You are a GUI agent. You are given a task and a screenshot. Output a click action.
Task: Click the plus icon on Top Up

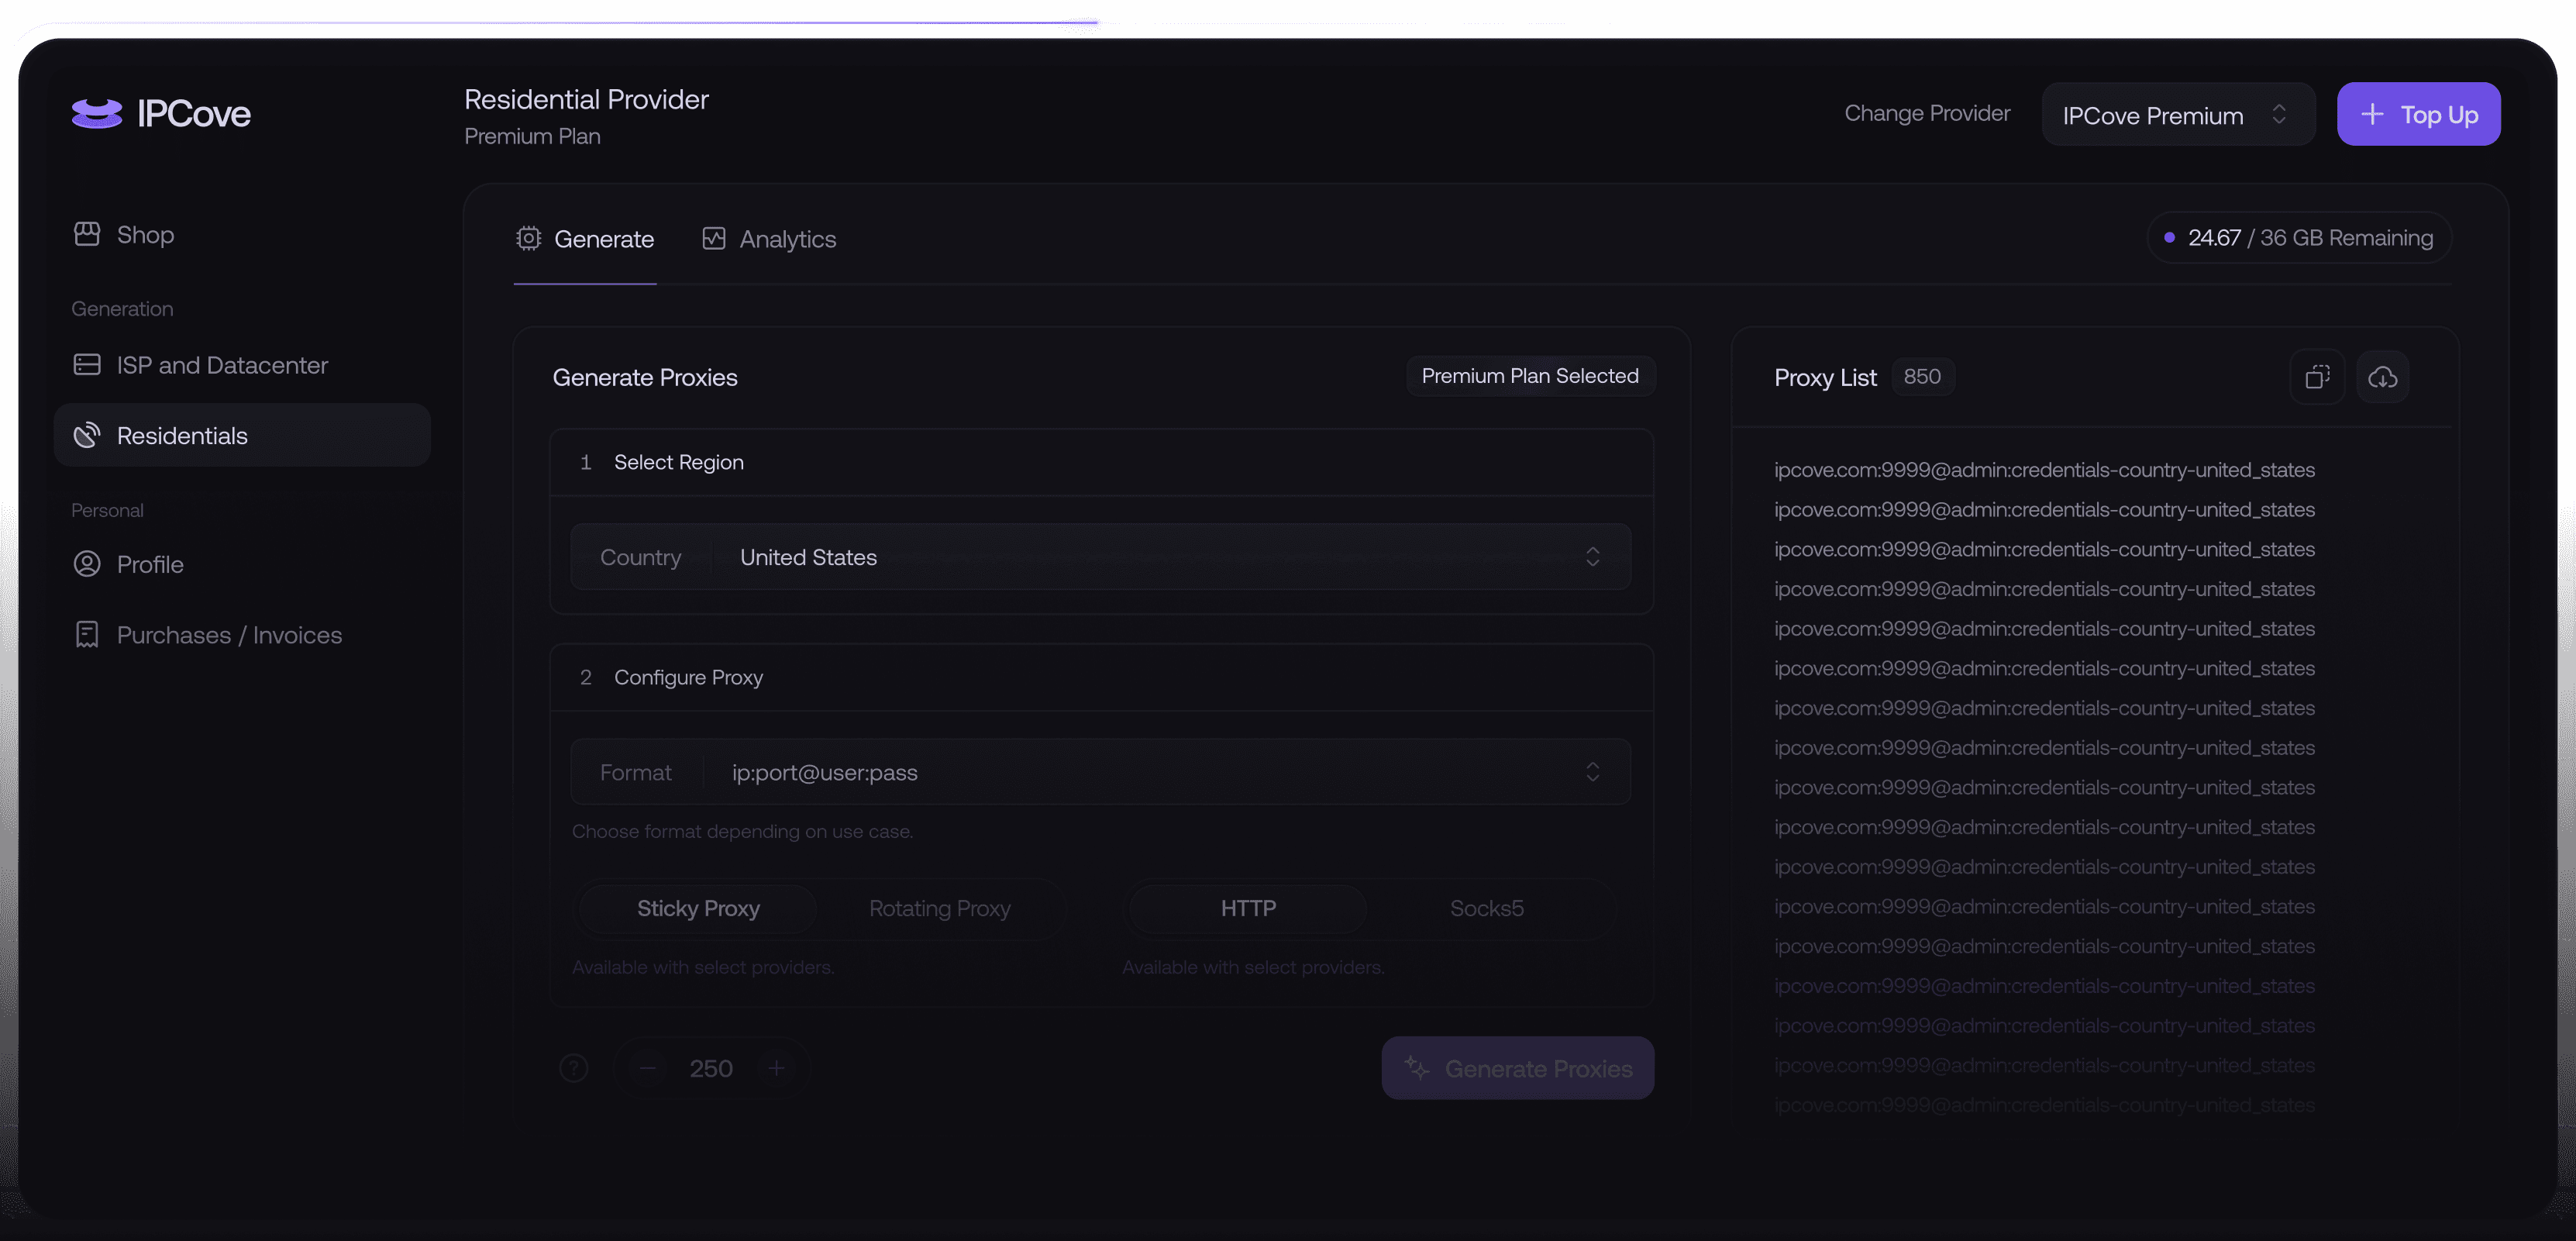2372,114
